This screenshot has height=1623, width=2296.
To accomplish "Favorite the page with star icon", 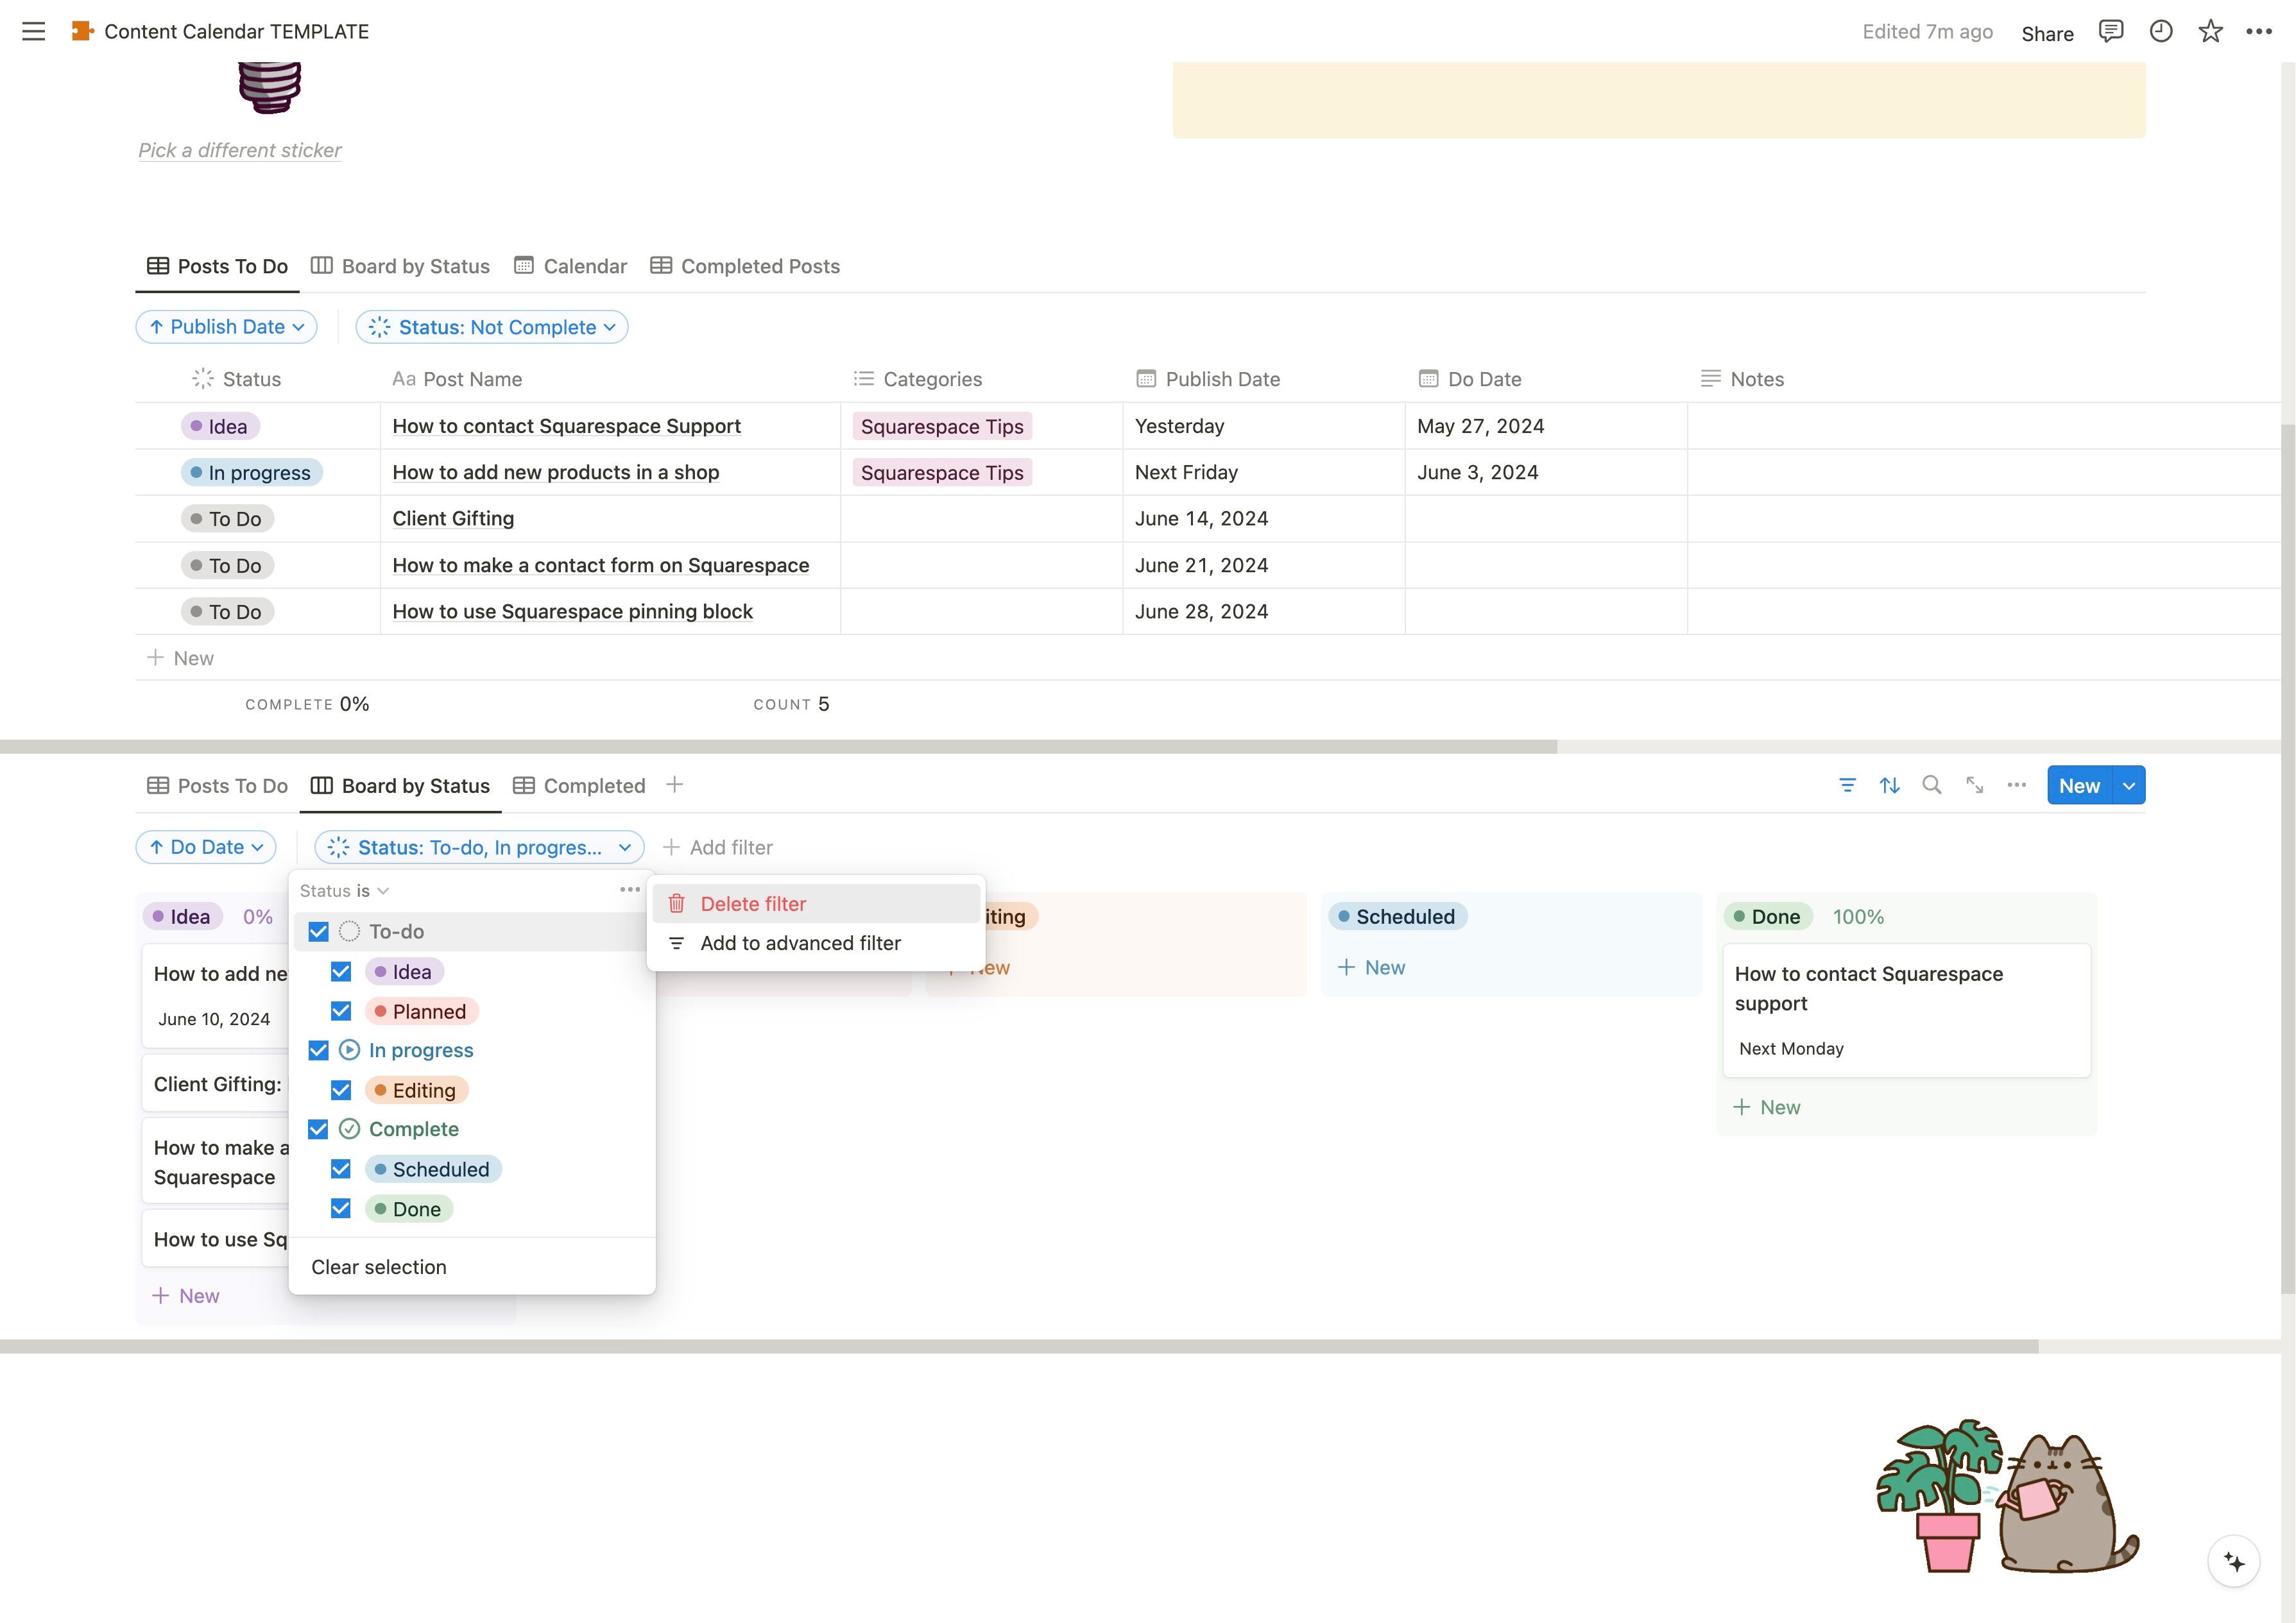I will point(2210,31).
